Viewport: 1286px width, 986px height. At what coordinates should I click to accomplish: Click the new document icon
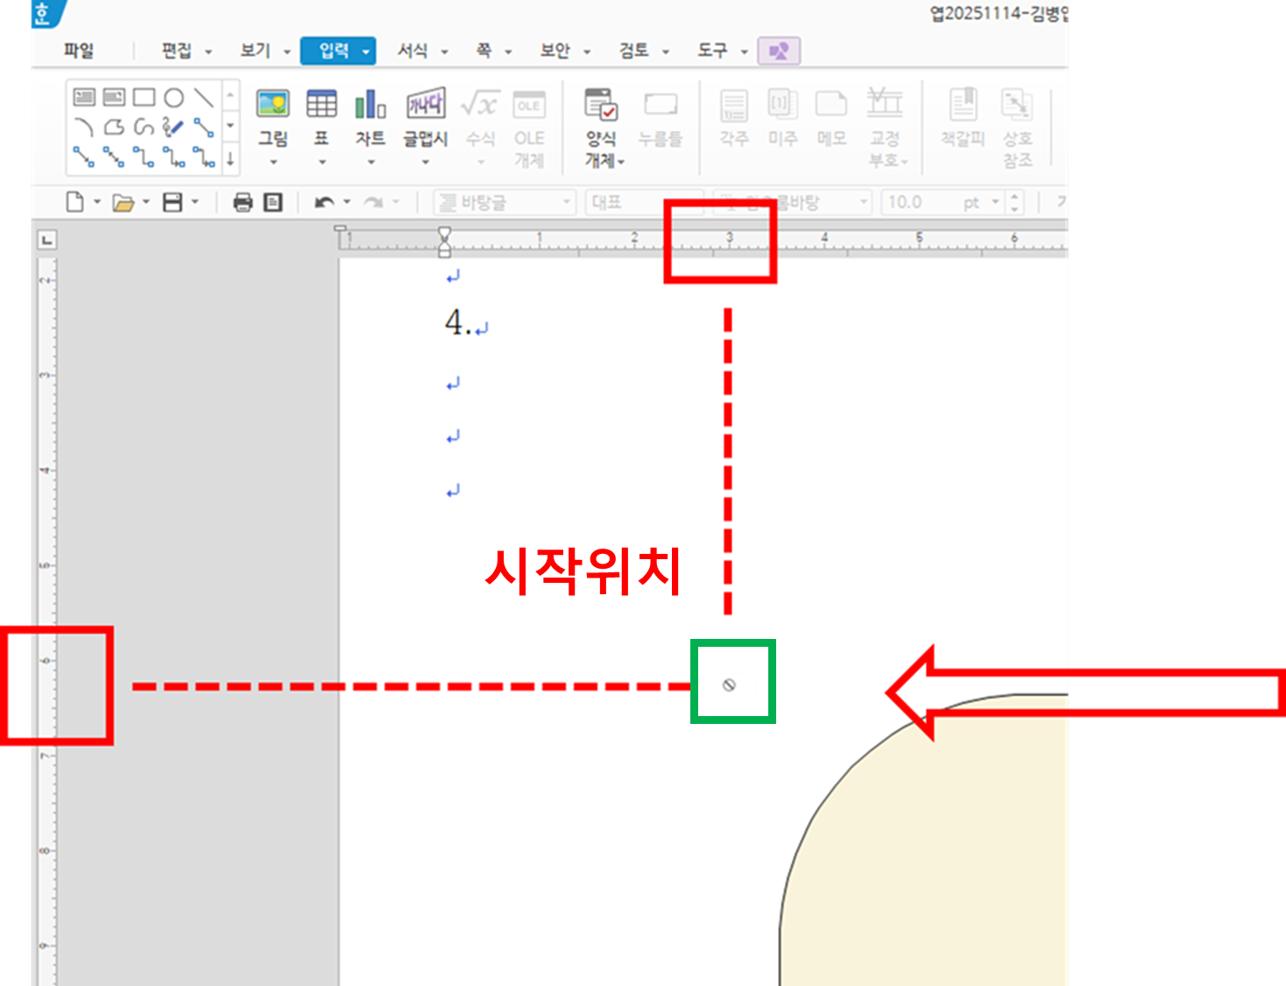75,202
